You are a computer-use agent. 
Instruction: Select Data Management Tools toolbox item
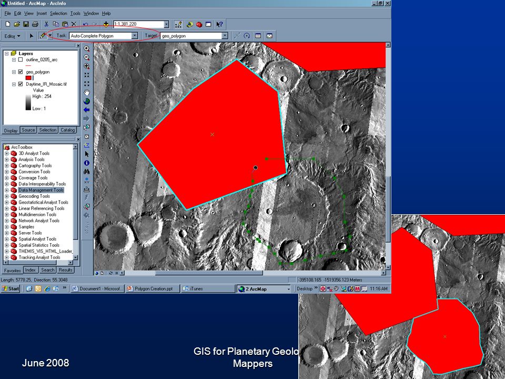[x=41, y=190]
